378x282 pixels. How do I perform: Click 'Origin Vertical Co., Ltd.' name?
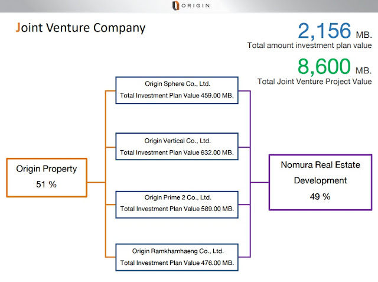pyautogui.click(x=177, y=141)
